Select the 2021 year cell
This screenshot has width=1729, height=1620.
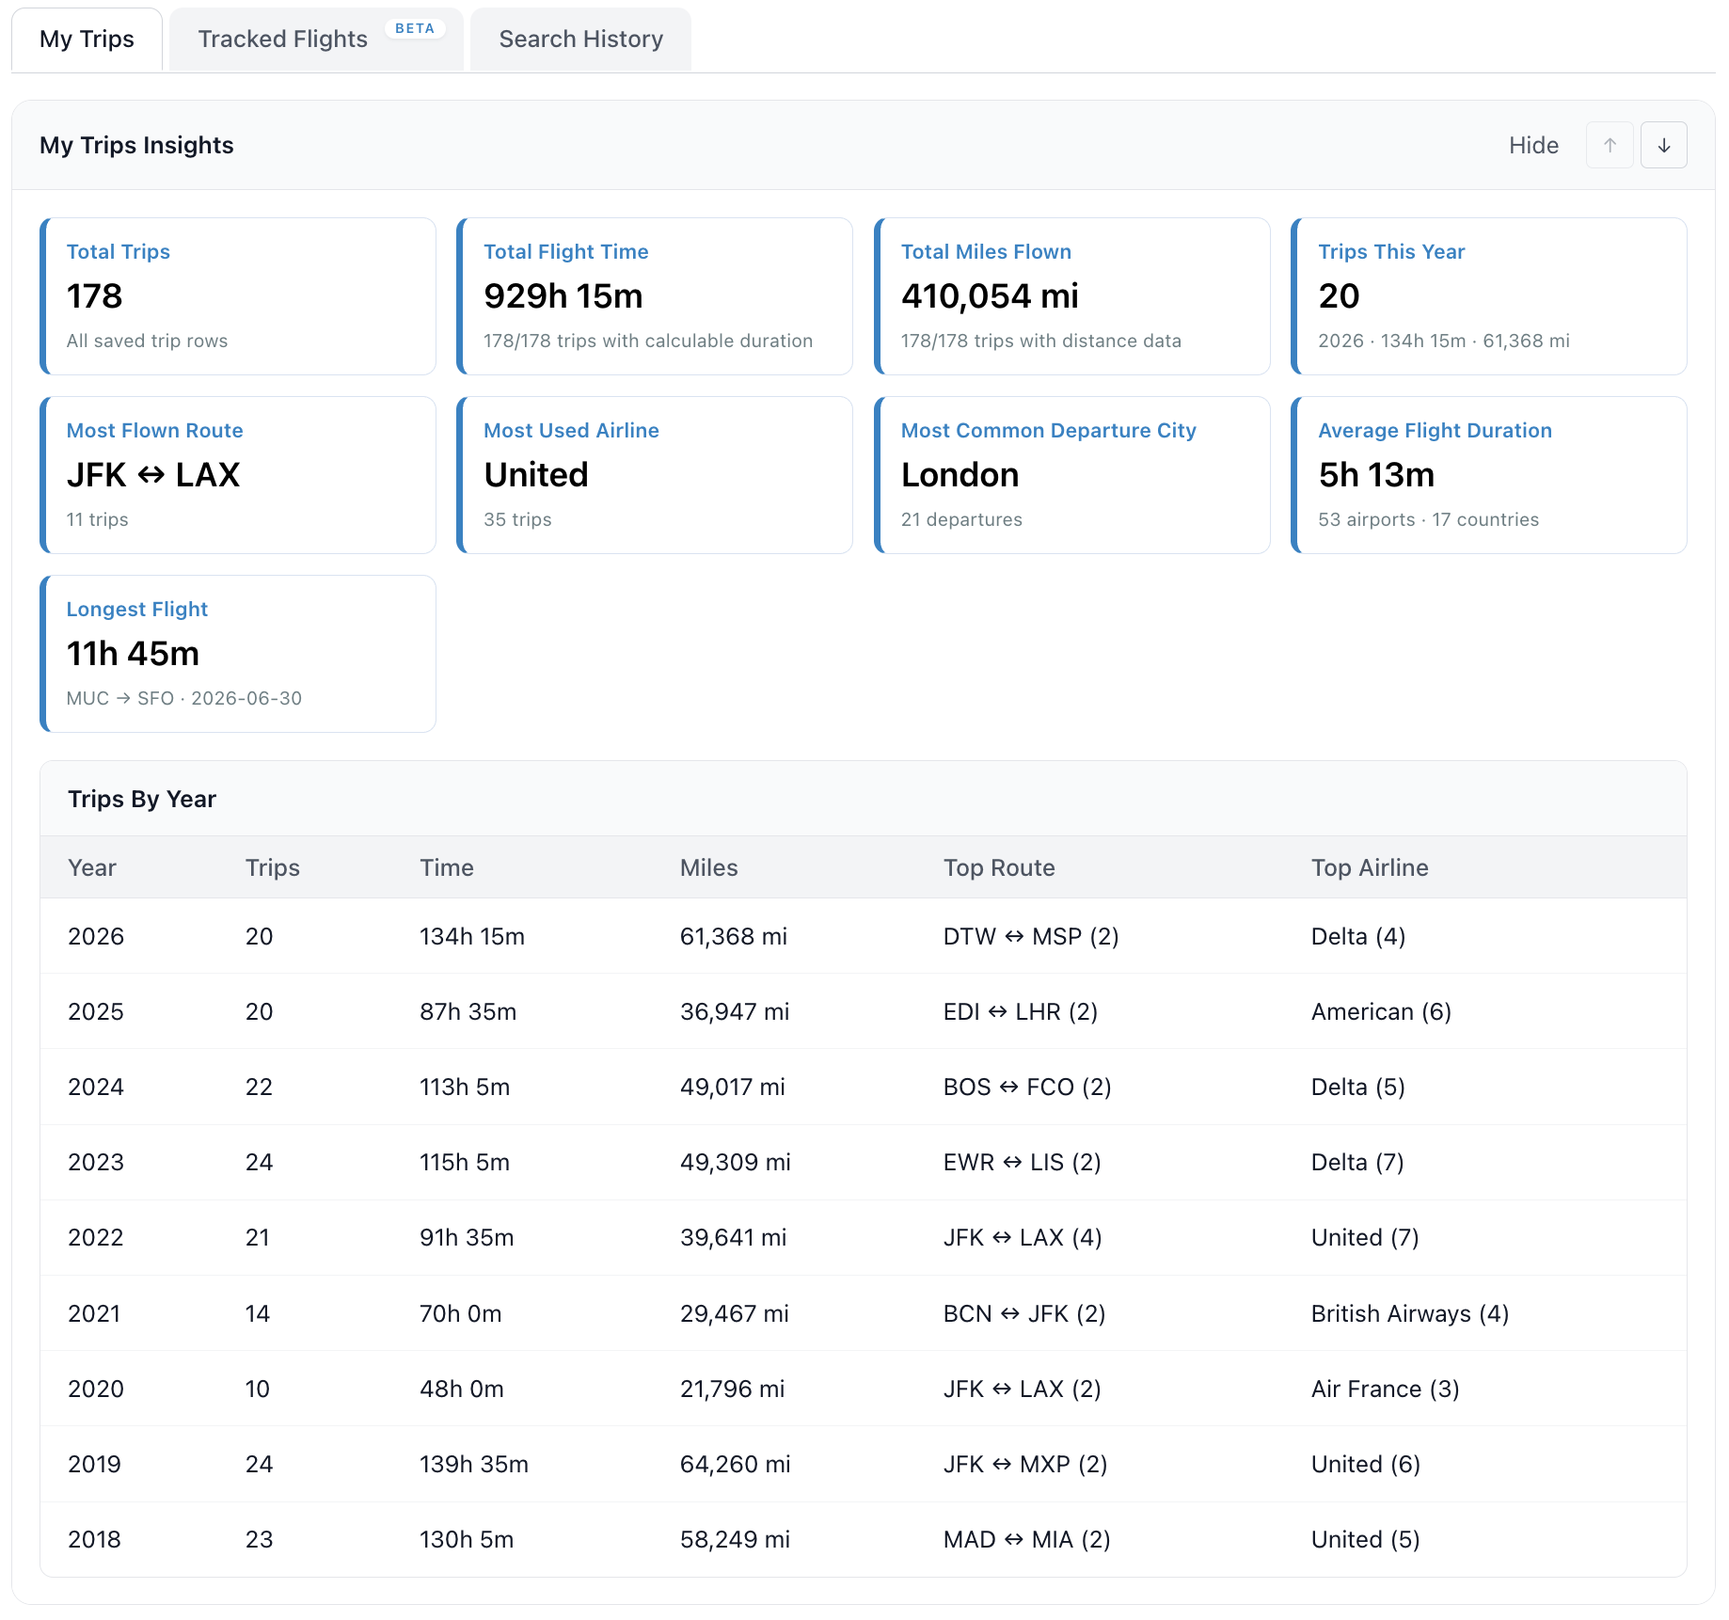[x=94, y=1313]
